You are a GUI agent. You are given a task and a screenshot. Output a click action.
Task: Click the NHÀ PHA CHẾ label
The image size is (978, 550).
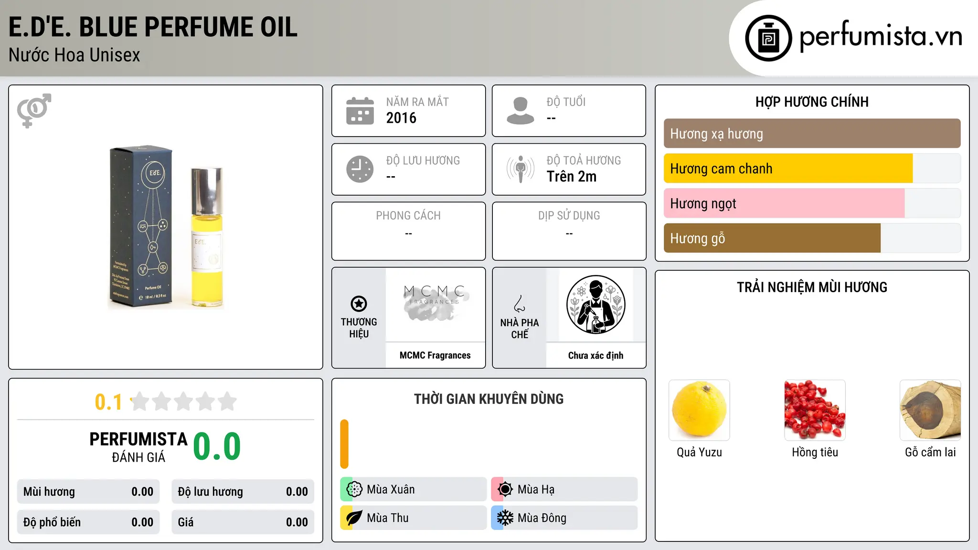click(520, 328)
